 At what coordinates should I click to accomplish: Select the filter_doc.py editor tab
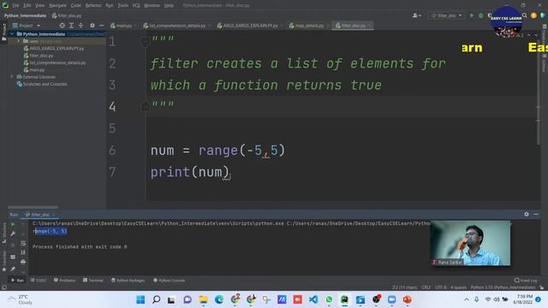tap(352, 26)
